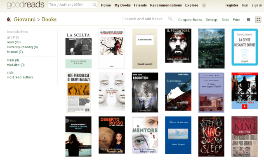The width and height of the screenshot is (264, 167).
Task: Open the sidebar stats link
Action: 10,73
